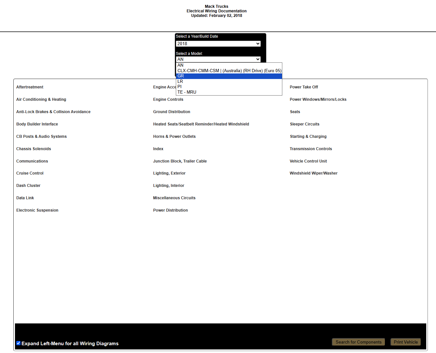The width and height of the screenshot is (436, 353).
Task: Open the Vehicle Control Unit section
Action: [308, 161]
